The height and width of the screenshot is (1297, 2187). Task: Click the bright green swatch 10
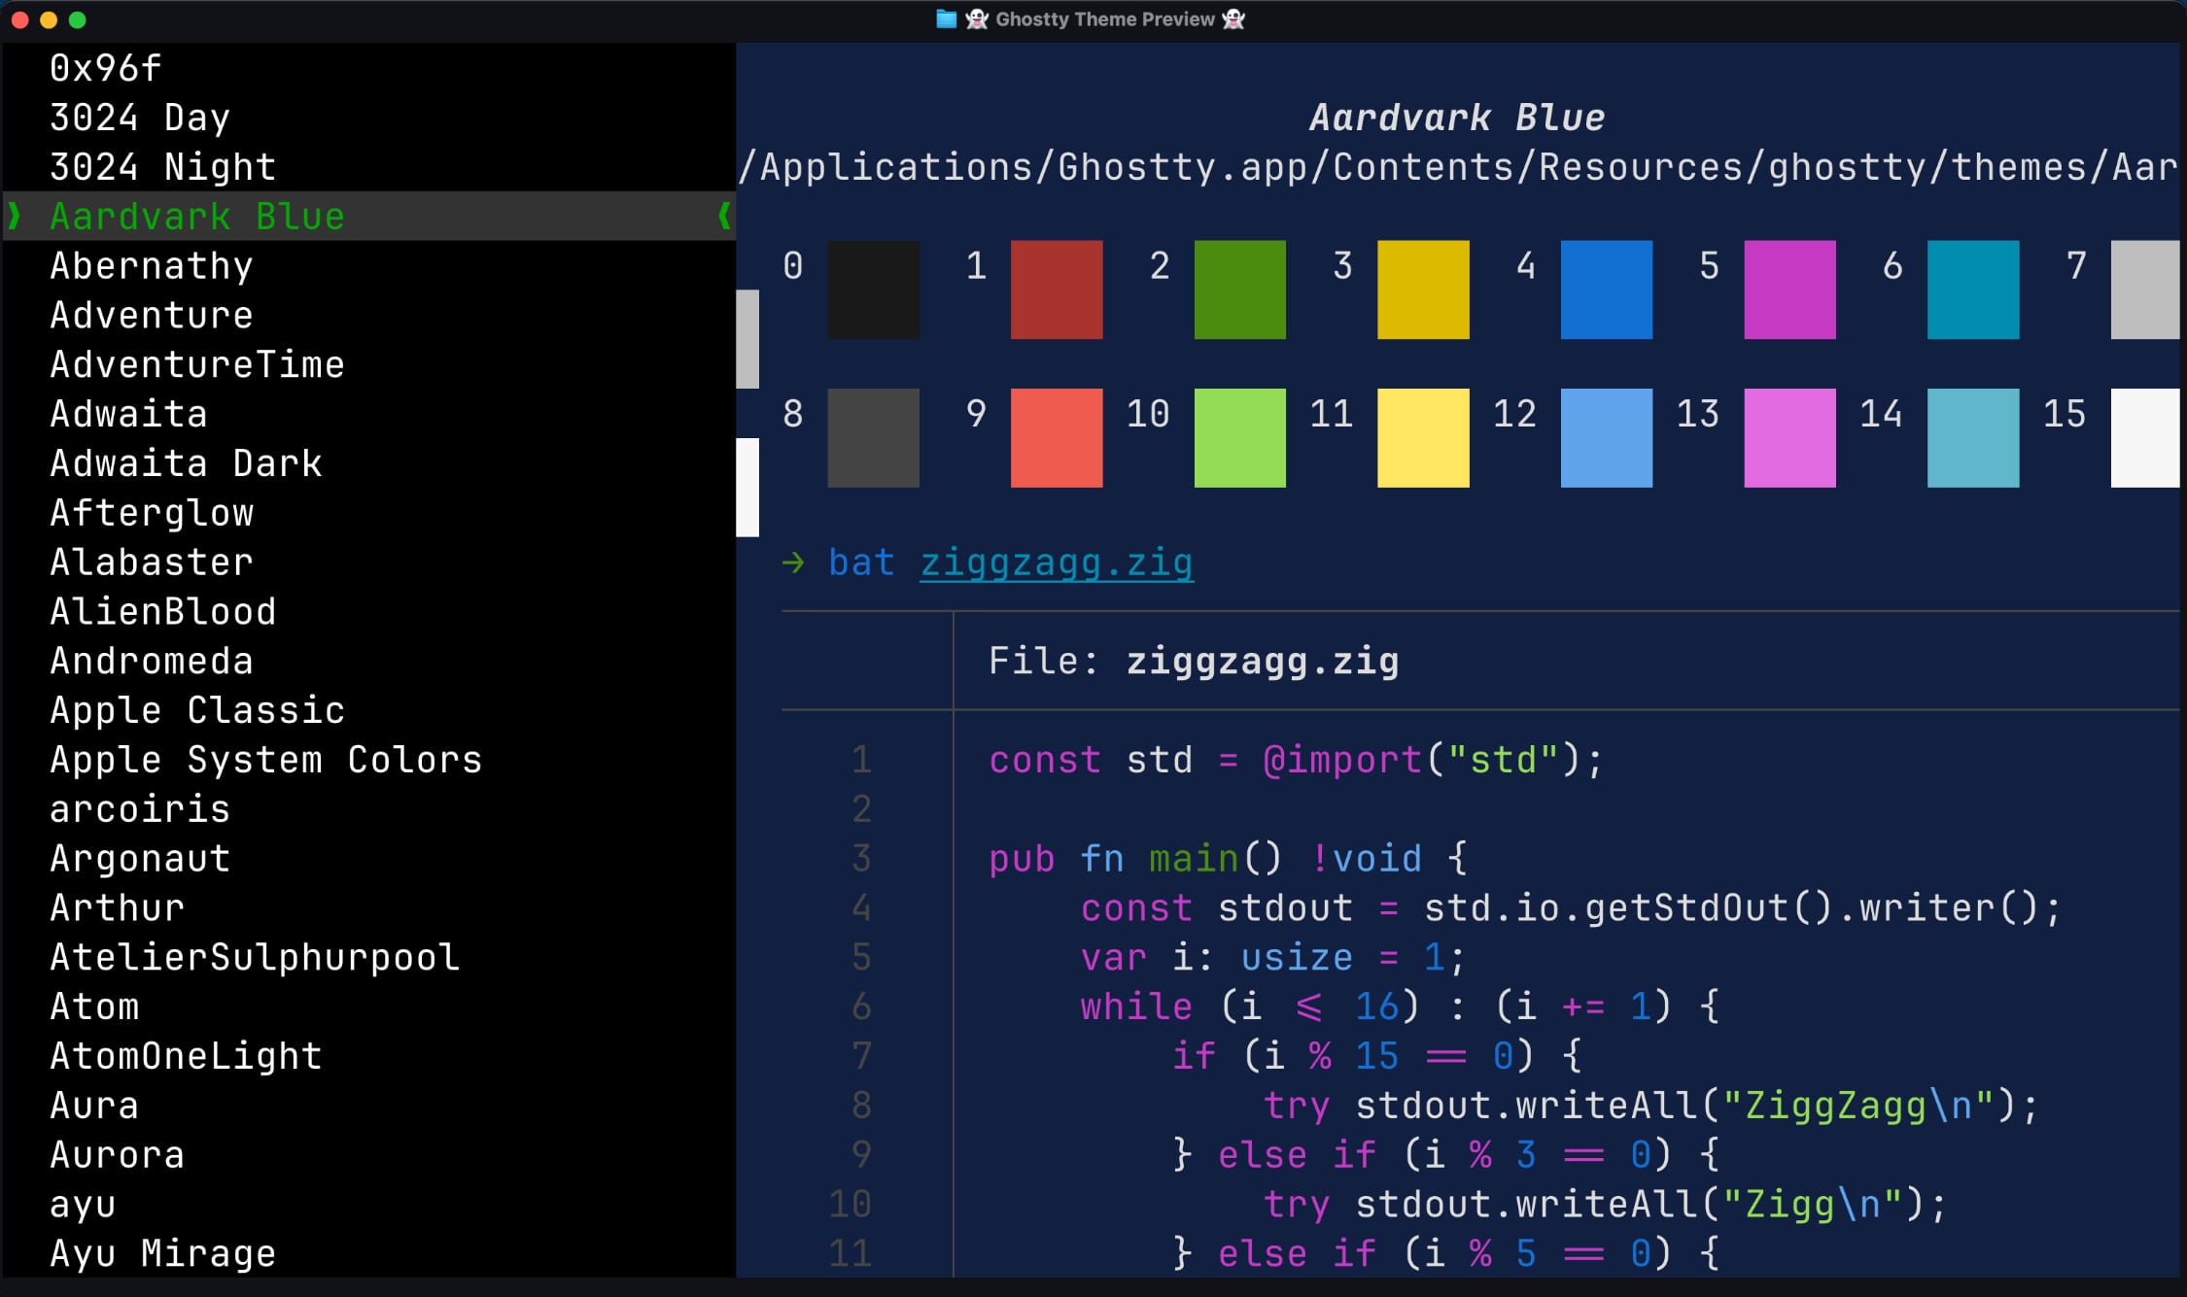[1239, 438]
